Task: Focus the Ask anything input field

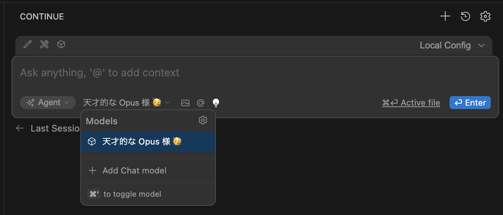Action: 229,73
